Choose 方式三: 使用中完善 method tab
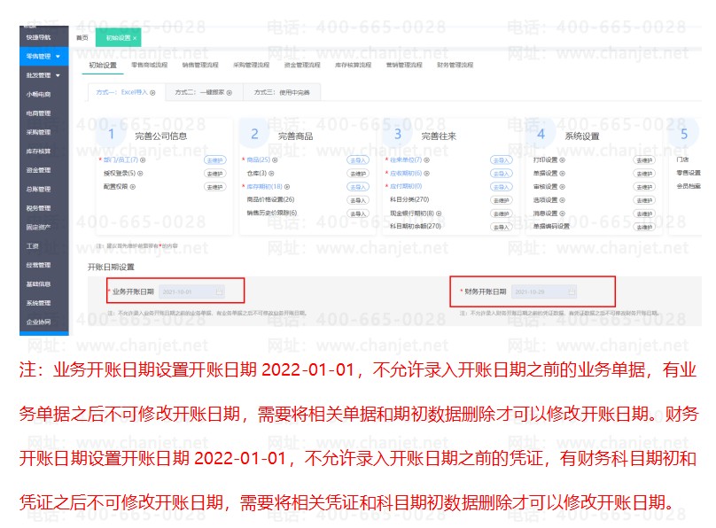This screenshot has height=528, width=716. (282, 92)
